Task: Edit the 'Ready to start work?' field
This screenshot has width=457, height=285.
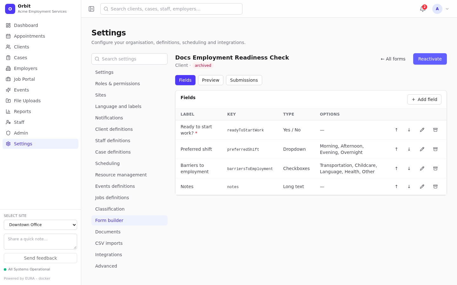Action: [422, 130]
